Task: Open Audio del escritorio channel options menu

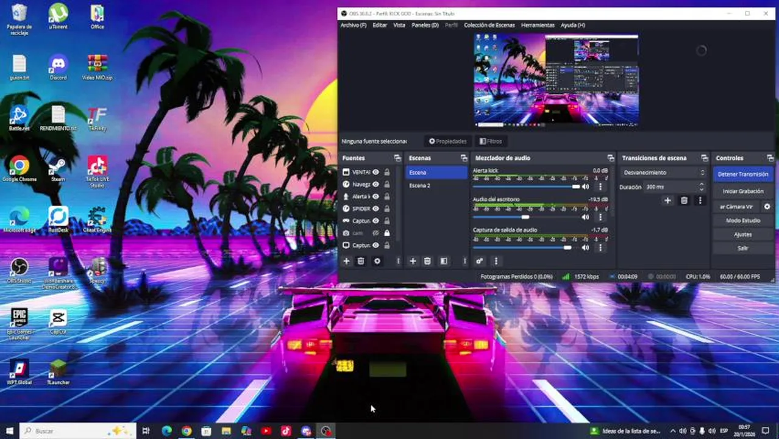Action: pyautogui.click(x=600, y=217)
